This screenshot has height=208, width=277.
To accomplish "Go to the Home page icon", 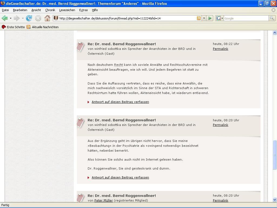I will point(47,18).
